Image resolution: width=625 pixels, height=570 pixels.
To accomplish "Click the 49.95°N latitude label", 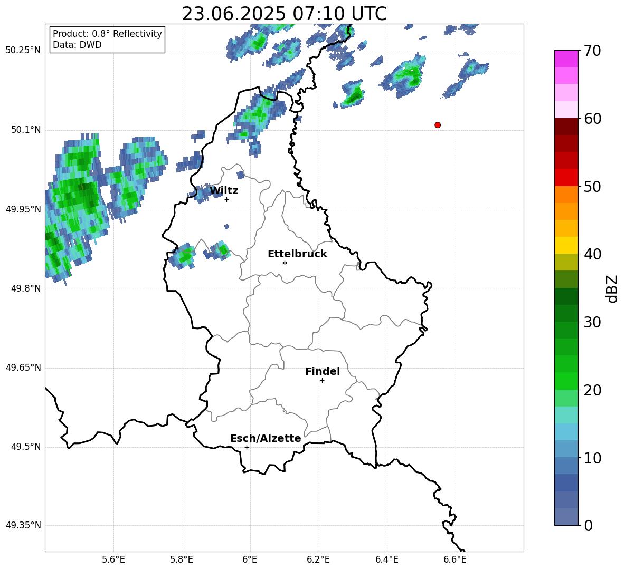I will [23, 209].
